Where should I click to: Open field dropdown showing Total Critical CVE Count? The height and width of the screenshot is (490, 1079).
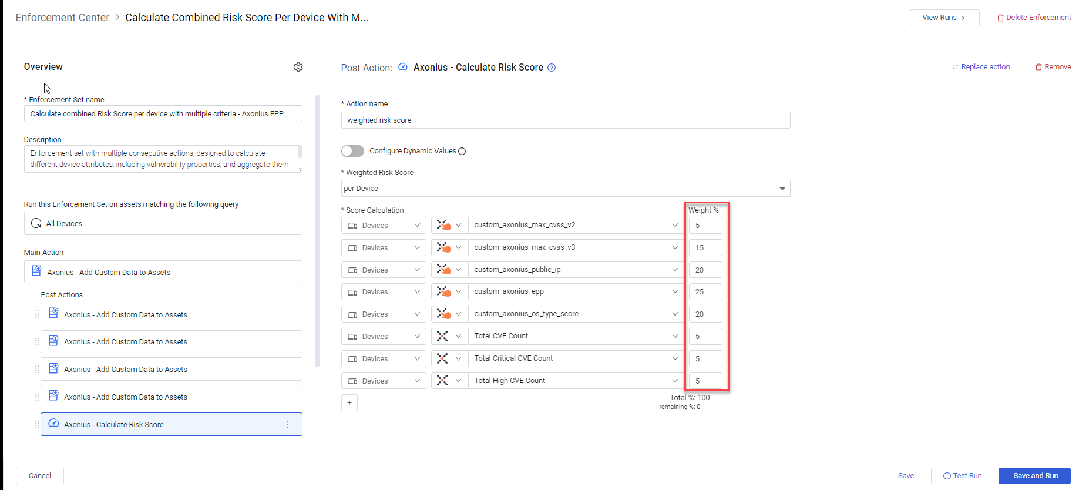click(x=576, y=358)
